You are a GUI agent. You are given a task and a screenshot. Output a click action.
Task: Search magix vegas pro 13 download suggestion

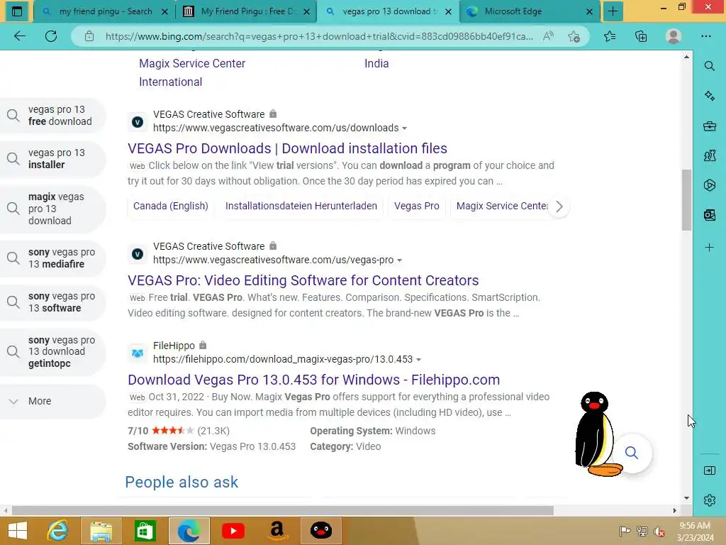pos(53,209)
